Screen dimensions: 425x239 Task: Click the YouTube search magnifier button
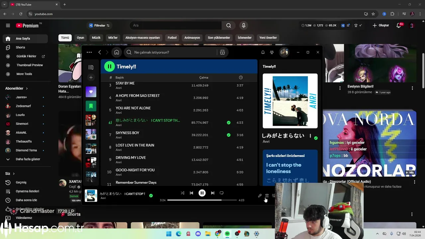coord(228,25)
